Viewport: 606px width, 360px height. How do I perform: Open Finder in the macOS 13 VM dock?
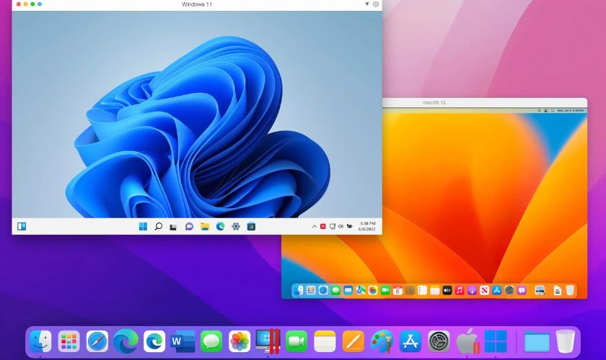coord(299,290)
